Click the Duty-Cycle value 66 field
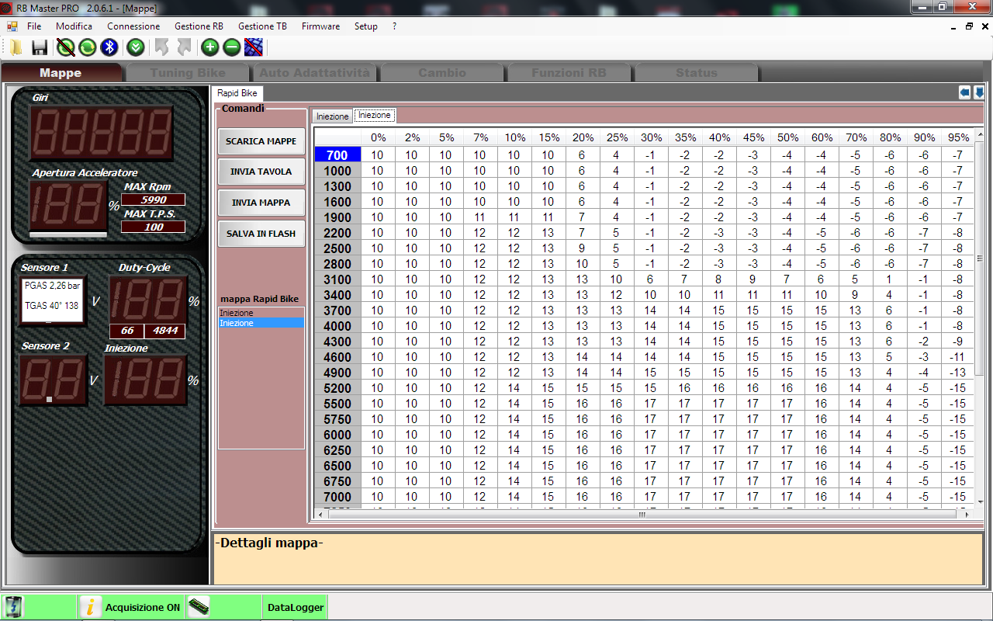Viewport: 993px width, 621px height. [x=126, y=331]
